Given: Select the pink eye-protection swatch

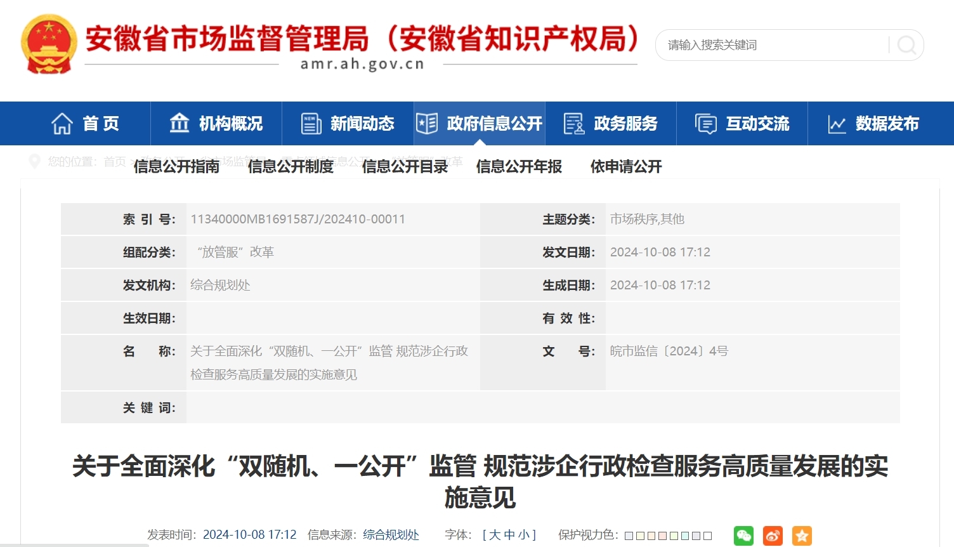Looking at the screenshot, I should click(663, 536).
